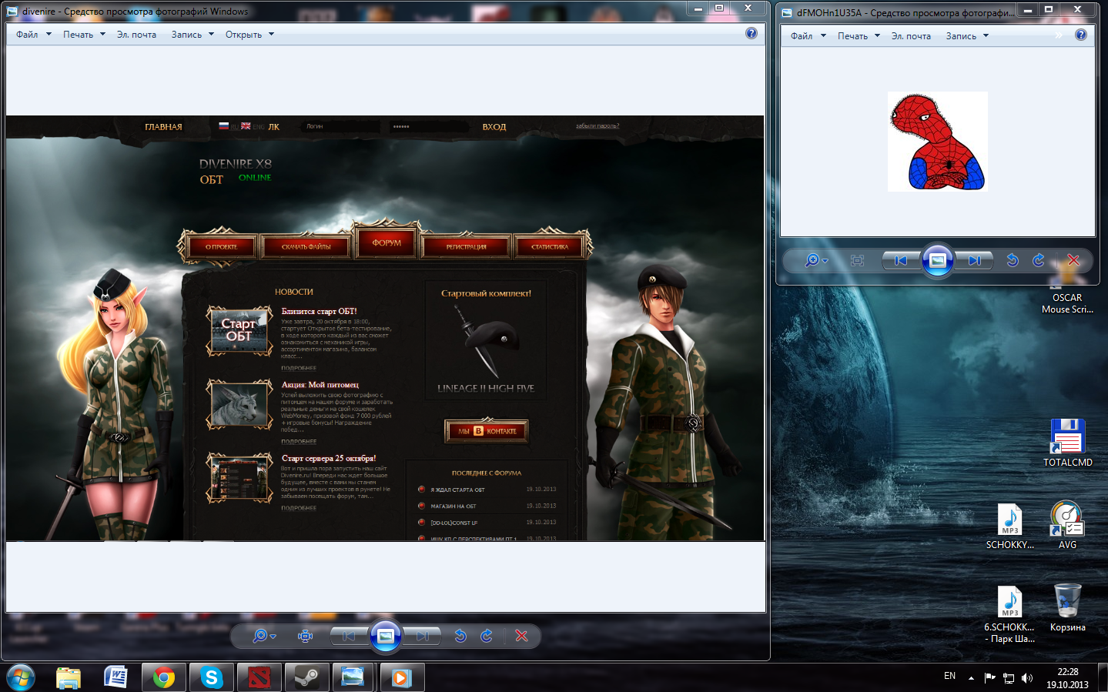Expand Файл menu in divenire viewer
Screen dimensions: 1108x692
[34, 35]
